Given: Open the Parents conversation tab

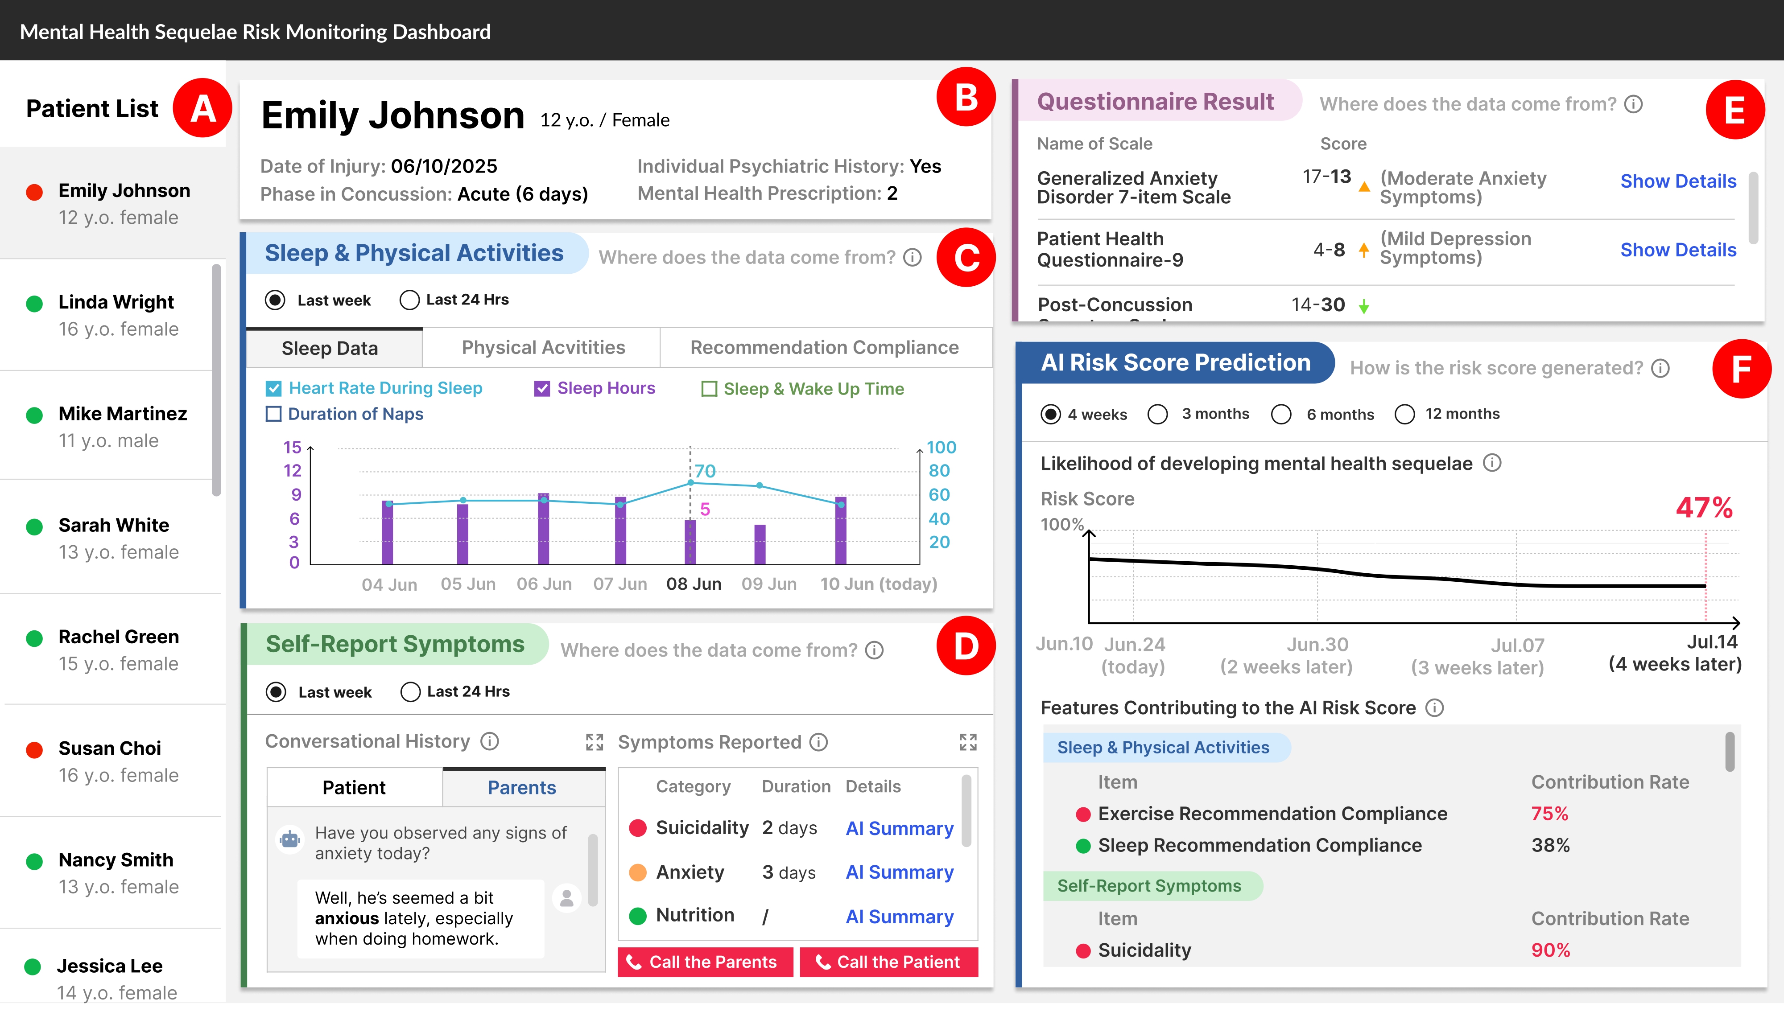Looking at the screenshot, I should coord(522,788).
